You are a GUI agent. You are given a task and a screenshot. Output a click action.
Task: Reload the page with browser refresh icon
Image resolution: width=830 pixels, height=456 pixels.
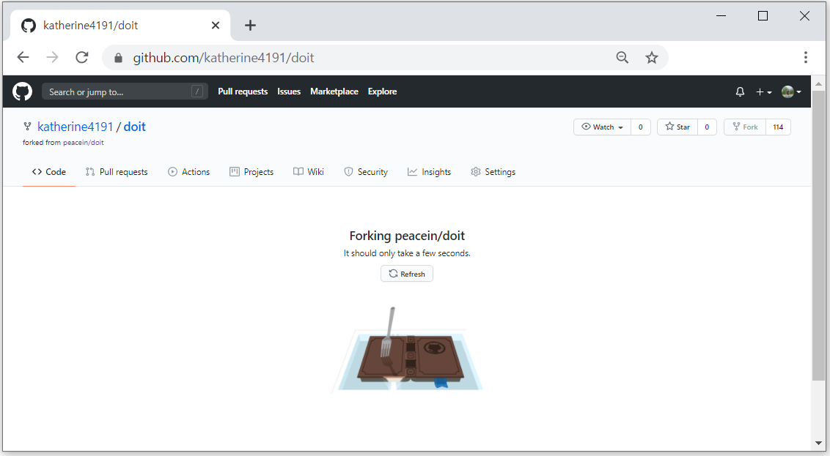tap(82, 57)
